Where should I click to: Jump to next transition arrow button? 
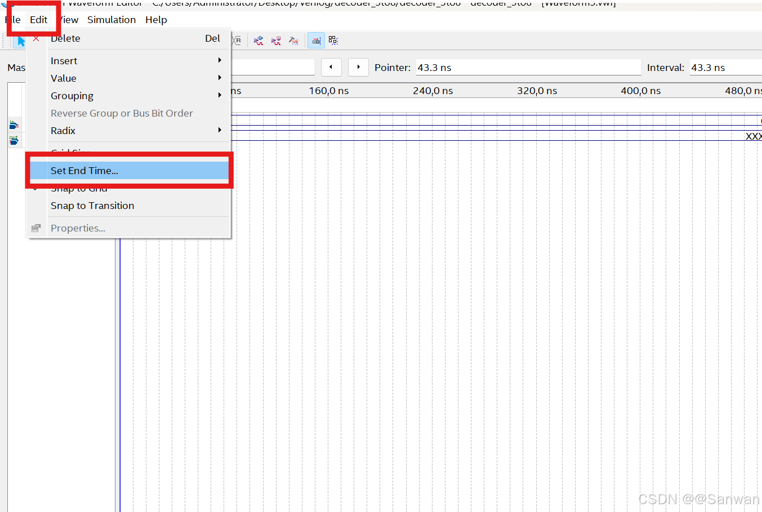click(x=358, y=67)
